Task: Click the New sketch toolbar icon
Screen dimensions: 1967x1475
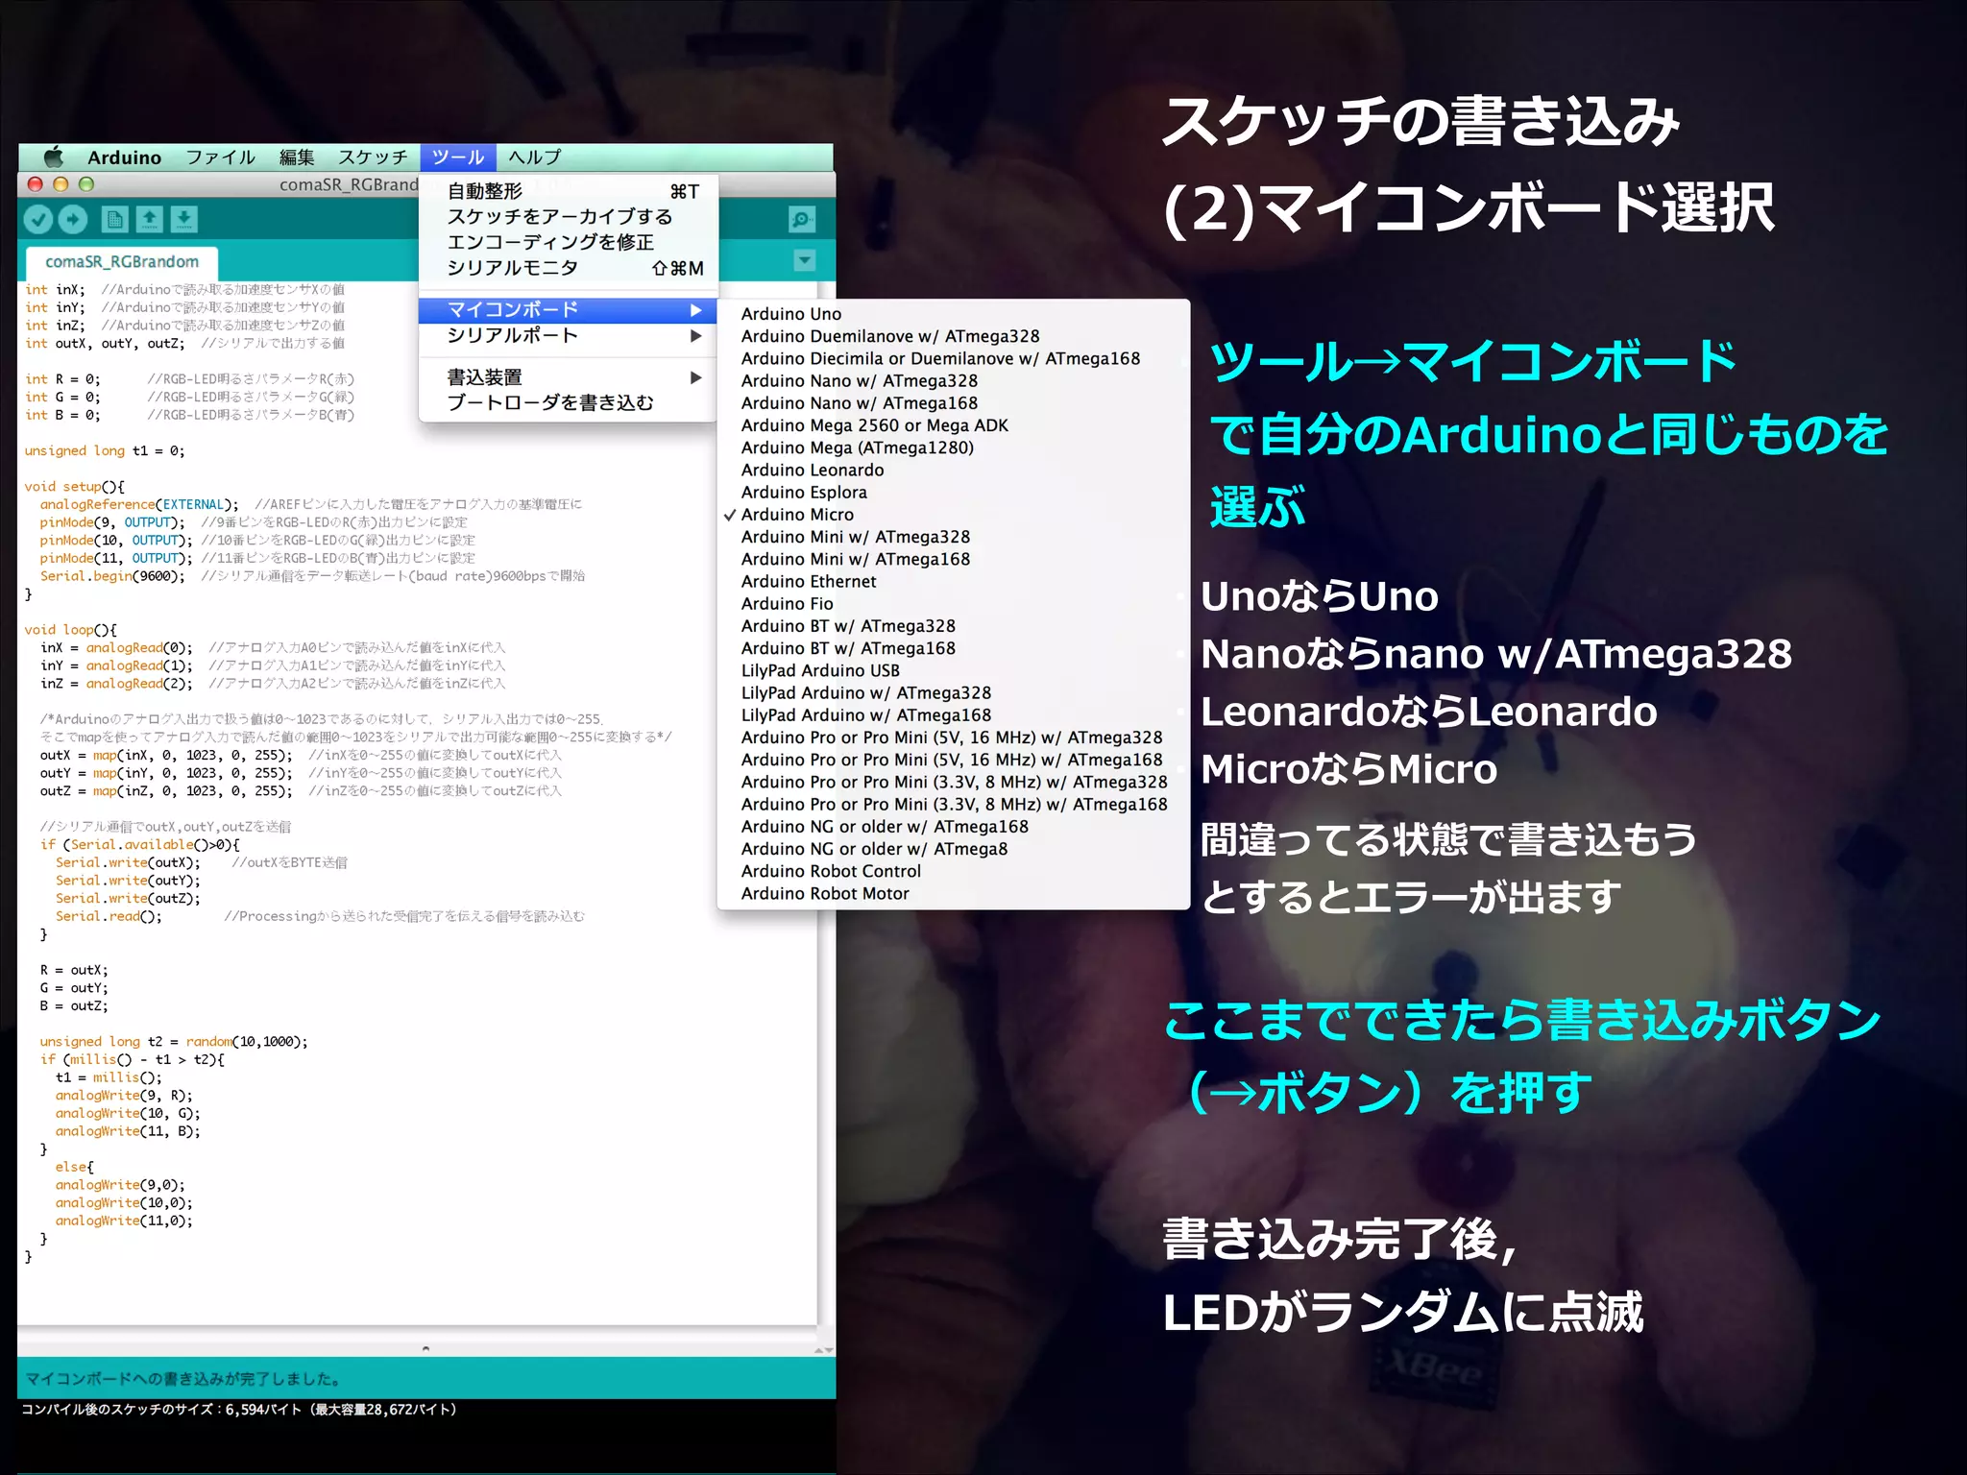Action: click(x=114, y=220)
